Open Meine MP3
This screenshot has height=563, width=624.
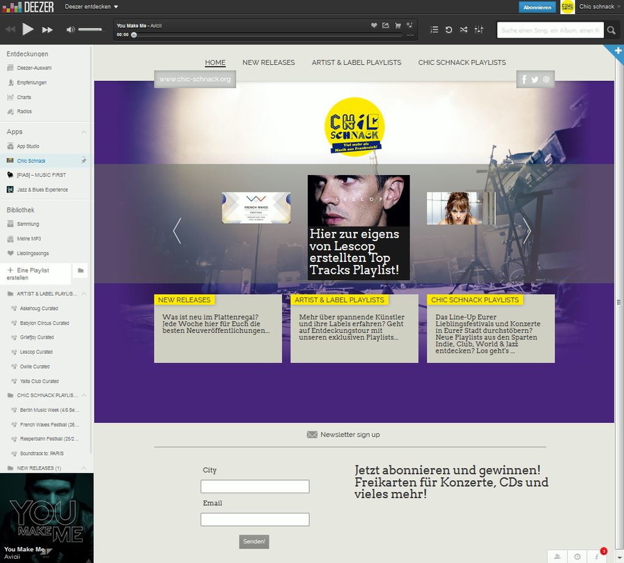point(29,239)
